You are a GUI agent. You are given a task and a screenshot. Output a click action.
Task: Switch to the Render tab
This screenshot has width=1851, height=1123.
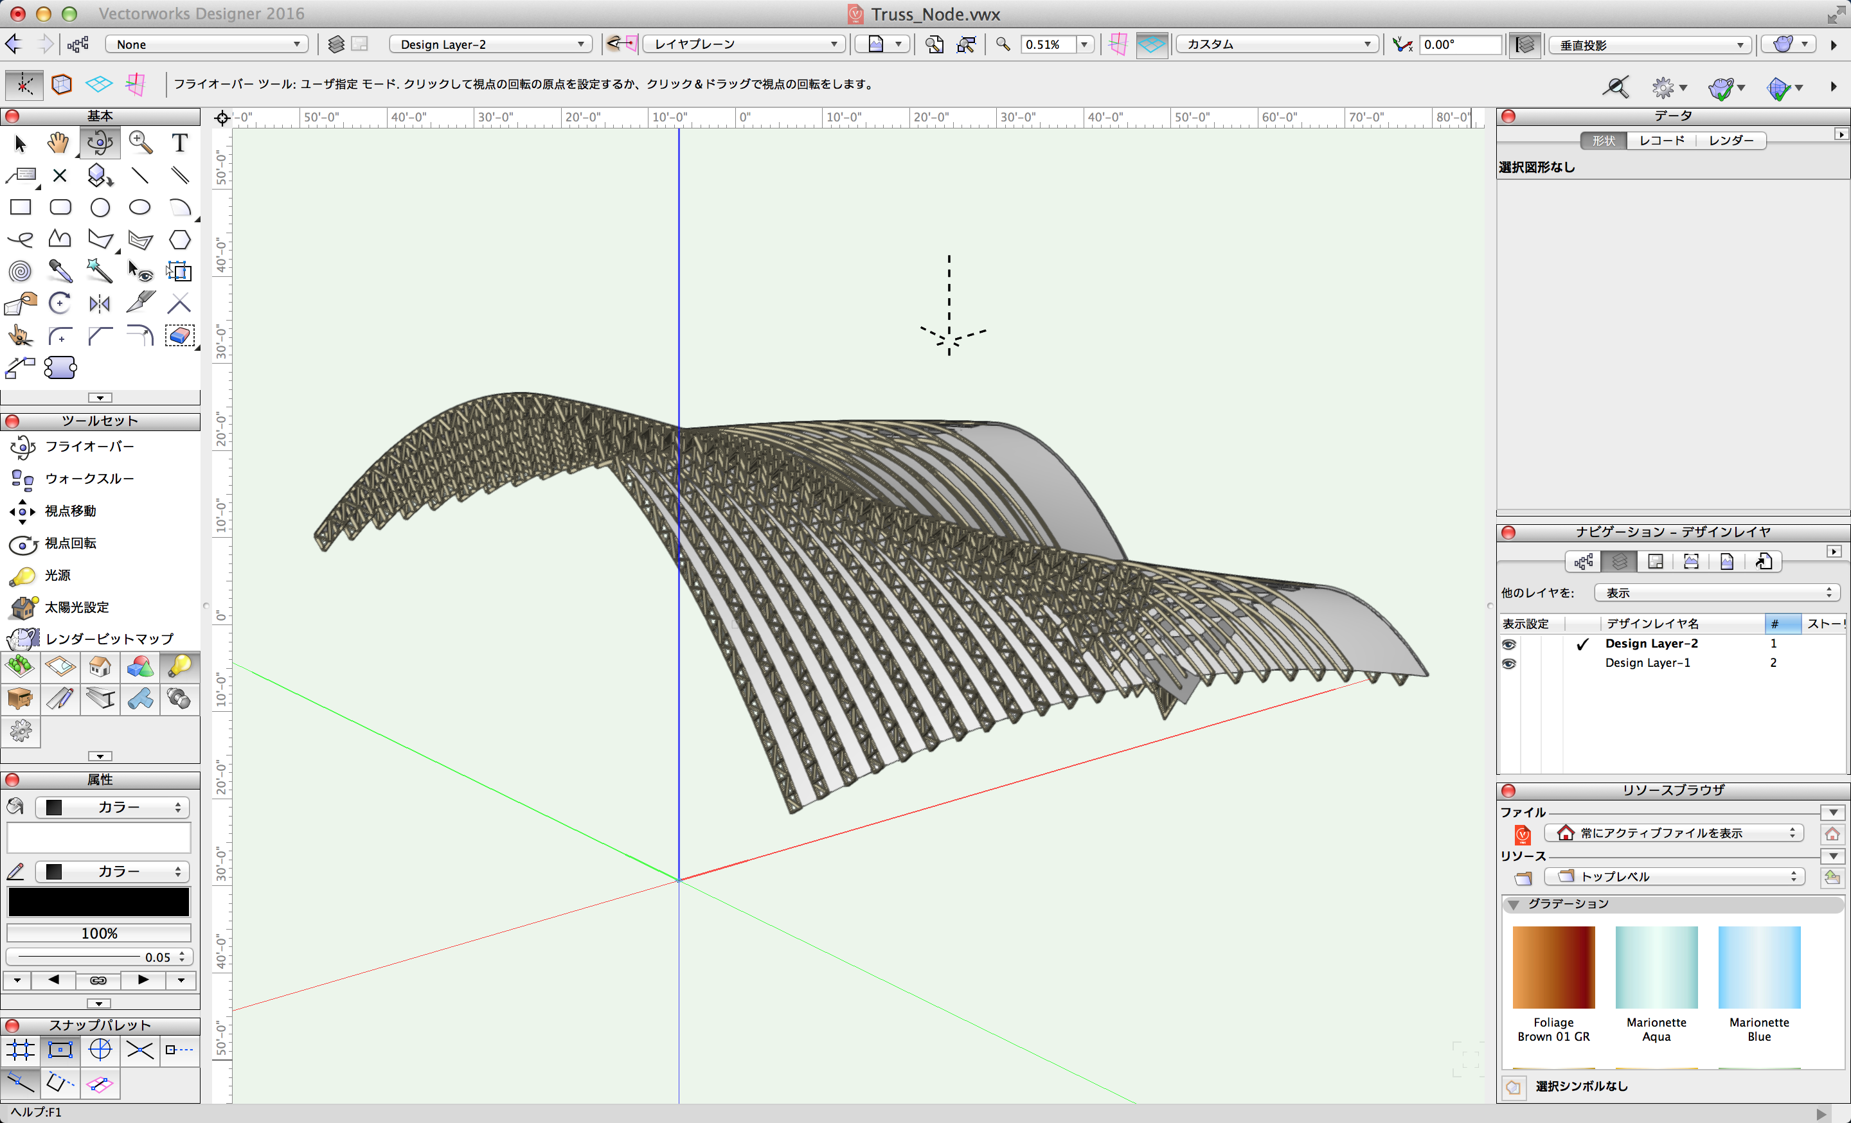pos(1730,140)
